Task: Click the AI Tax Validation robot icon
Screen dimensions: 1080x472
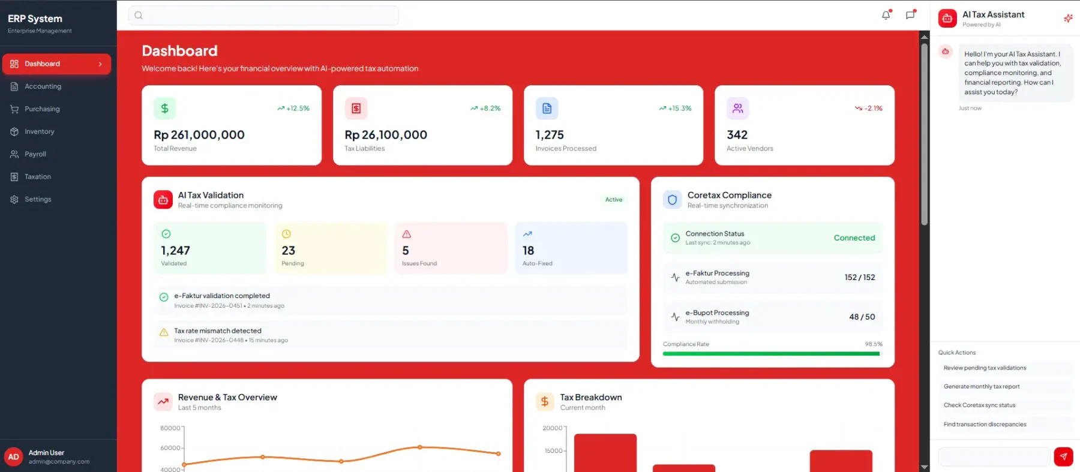Action: 163,200
